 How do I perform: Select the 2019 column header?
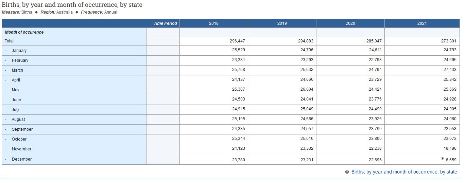pyautogui.click(x=282, y=23)
